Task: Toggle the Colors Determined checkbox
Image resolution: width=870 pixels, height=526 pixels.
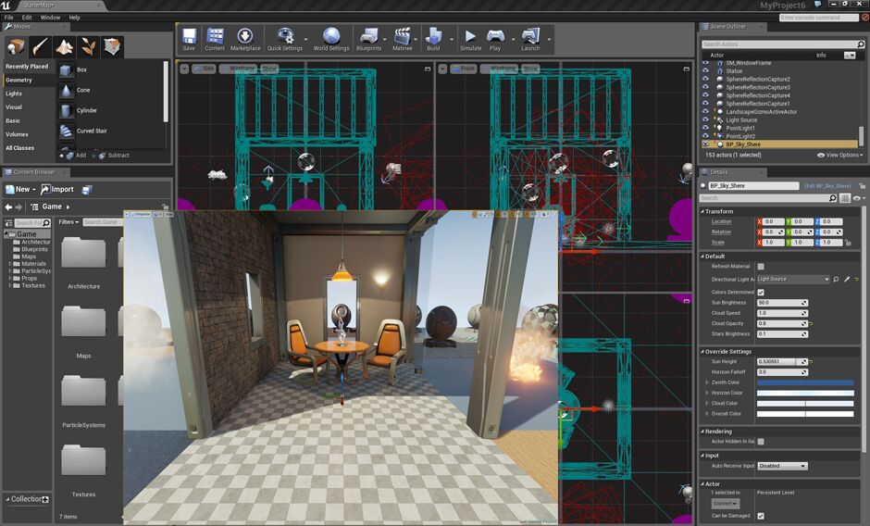Action: pyautogui.click(x=761, y=292)
